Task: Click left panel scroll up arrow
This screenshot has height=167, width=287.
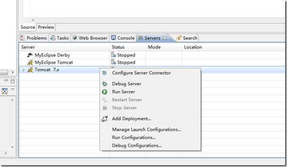Action: tap(12, 100)
